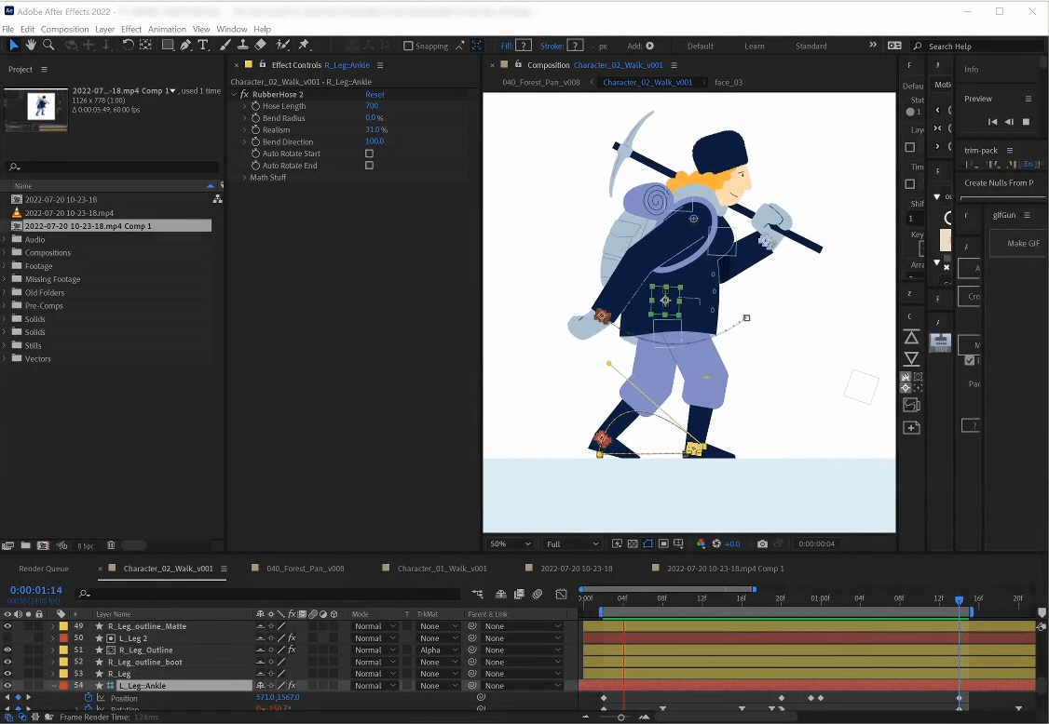Screen dimensions: 1049x724
Task: Open the File menu
Action: 8,30
